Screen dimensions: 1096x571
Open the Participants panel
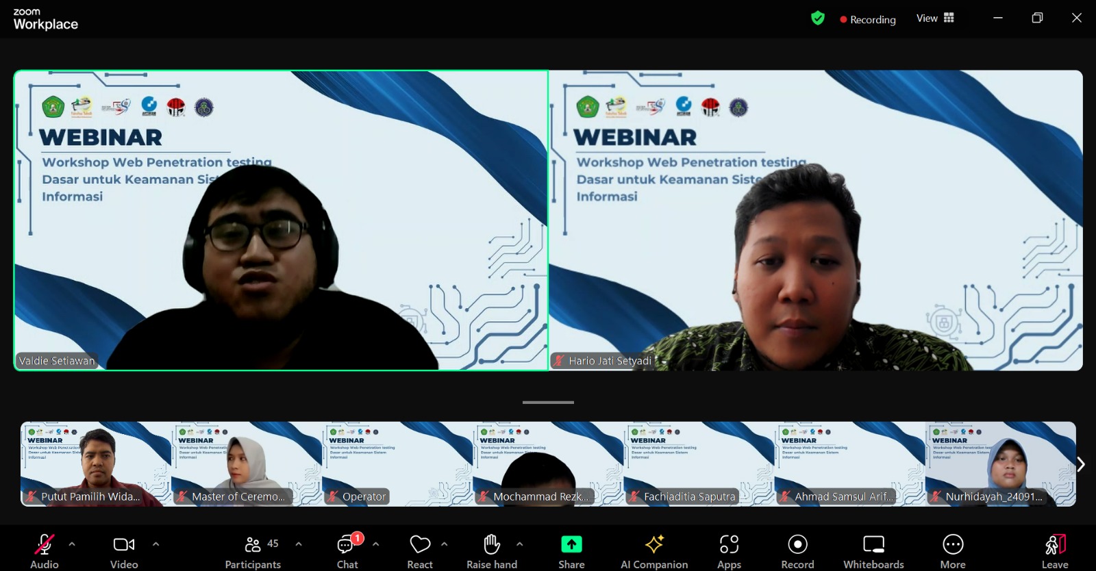[253, 550]
